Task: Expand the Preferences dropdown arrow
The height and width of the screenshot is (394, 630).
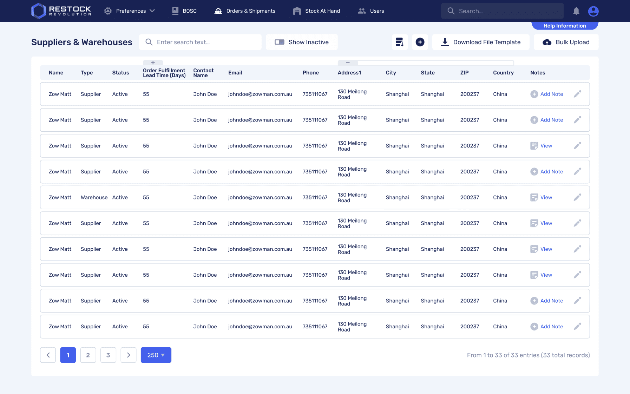Action: click(152, 11)
